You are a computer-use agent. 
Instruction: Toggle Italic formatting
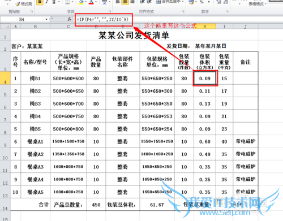[x=46, y=2]
